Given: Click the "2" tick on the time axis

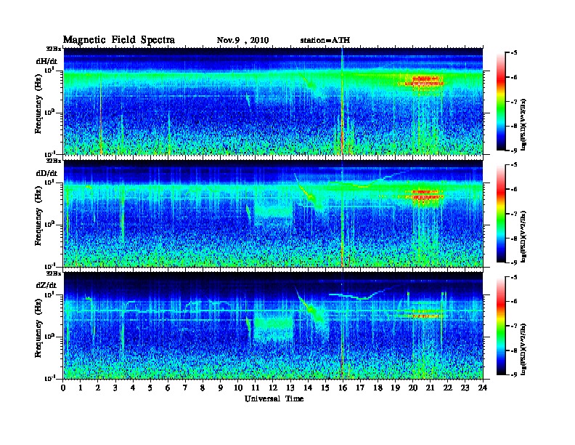Looking at the screenshot, I should (98, 388).
